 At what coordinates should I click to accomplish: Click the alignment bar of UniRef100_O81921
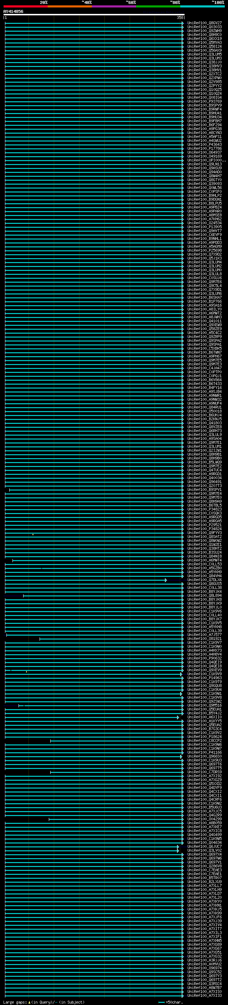[x=112, y=639]
